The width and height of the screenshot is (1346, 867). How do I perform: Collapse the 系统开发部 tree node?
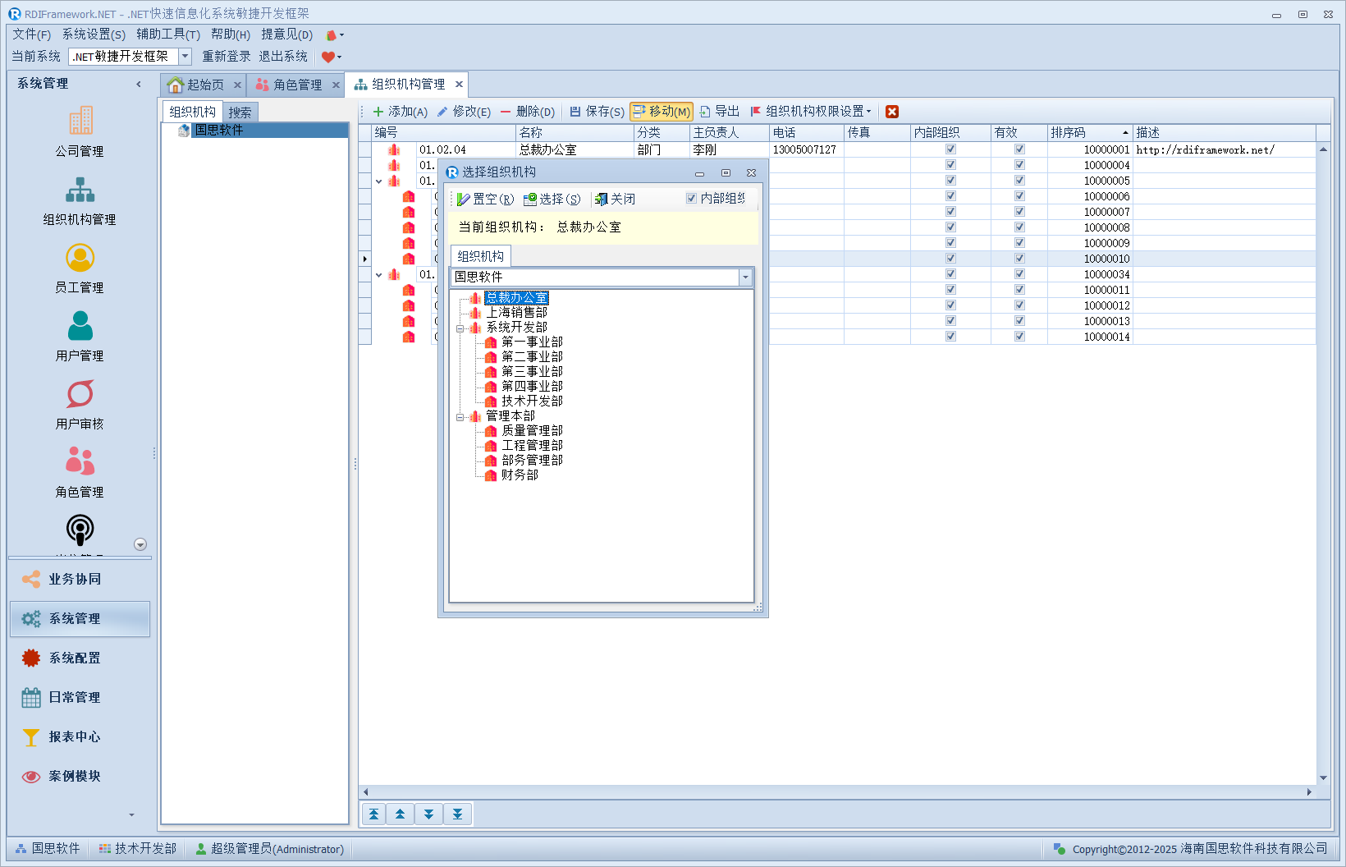460,328
